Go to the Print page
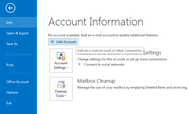This screenshot has width=189, height=114. click(x=10, y=65)
